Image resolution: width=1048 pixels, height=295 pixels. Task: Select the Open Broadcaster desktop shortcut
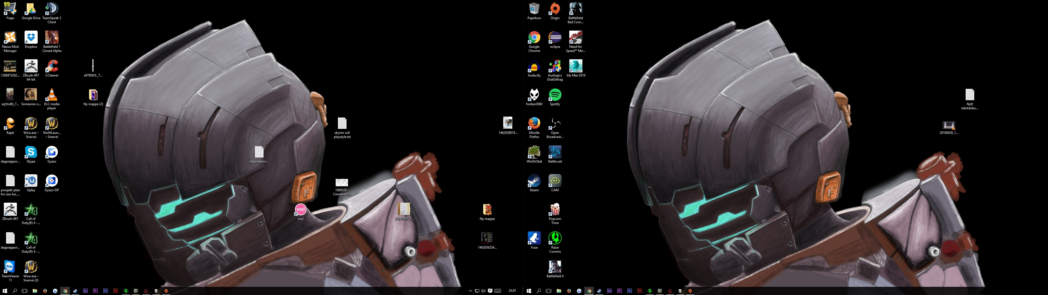click(x=555, y=128)
